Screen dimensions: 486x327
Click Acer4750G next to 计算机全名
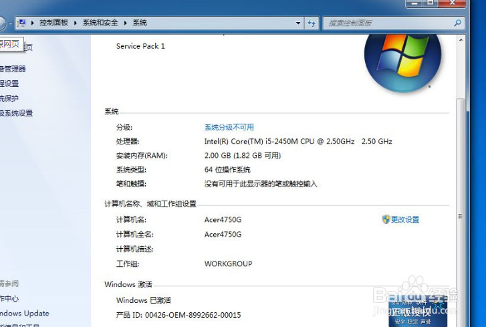point(223,234)
